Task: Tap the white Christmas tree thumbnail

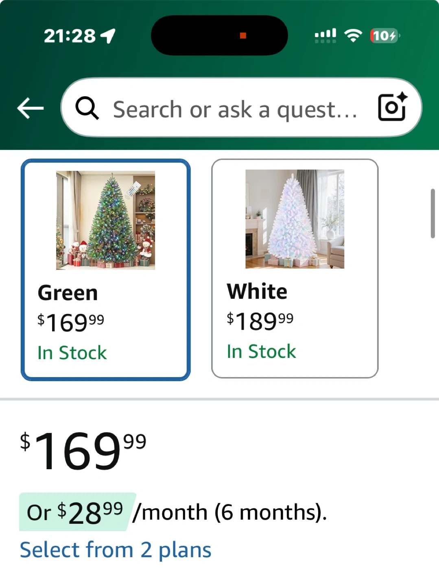Action: 295,219
